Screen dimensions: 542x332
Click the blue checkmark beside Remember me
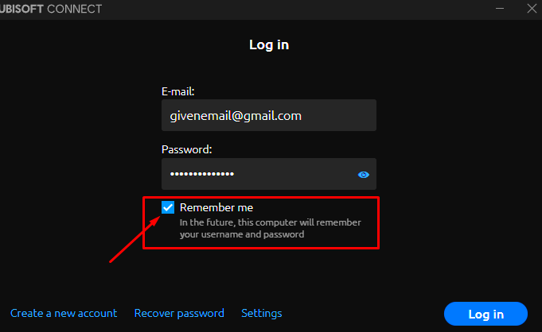168,207
